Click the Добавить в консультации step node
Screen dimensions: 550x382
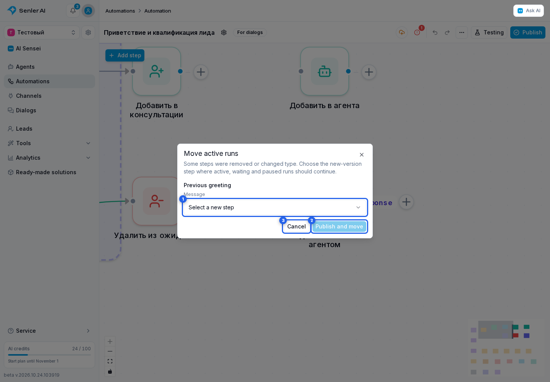pos(157,71)
